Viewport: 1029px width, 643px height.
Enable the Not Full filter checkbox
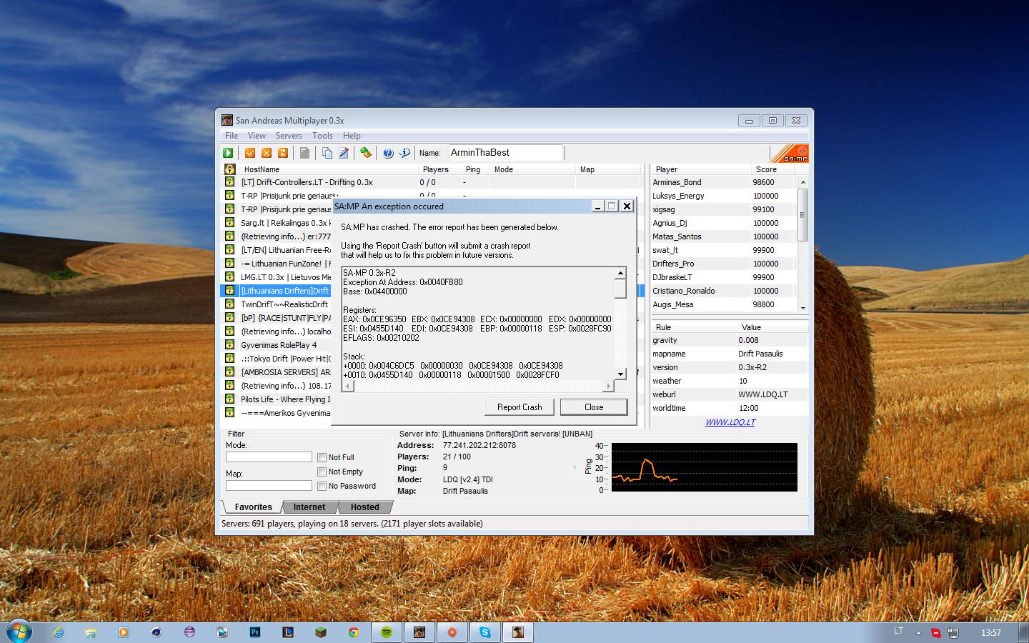tap(322, 458)
